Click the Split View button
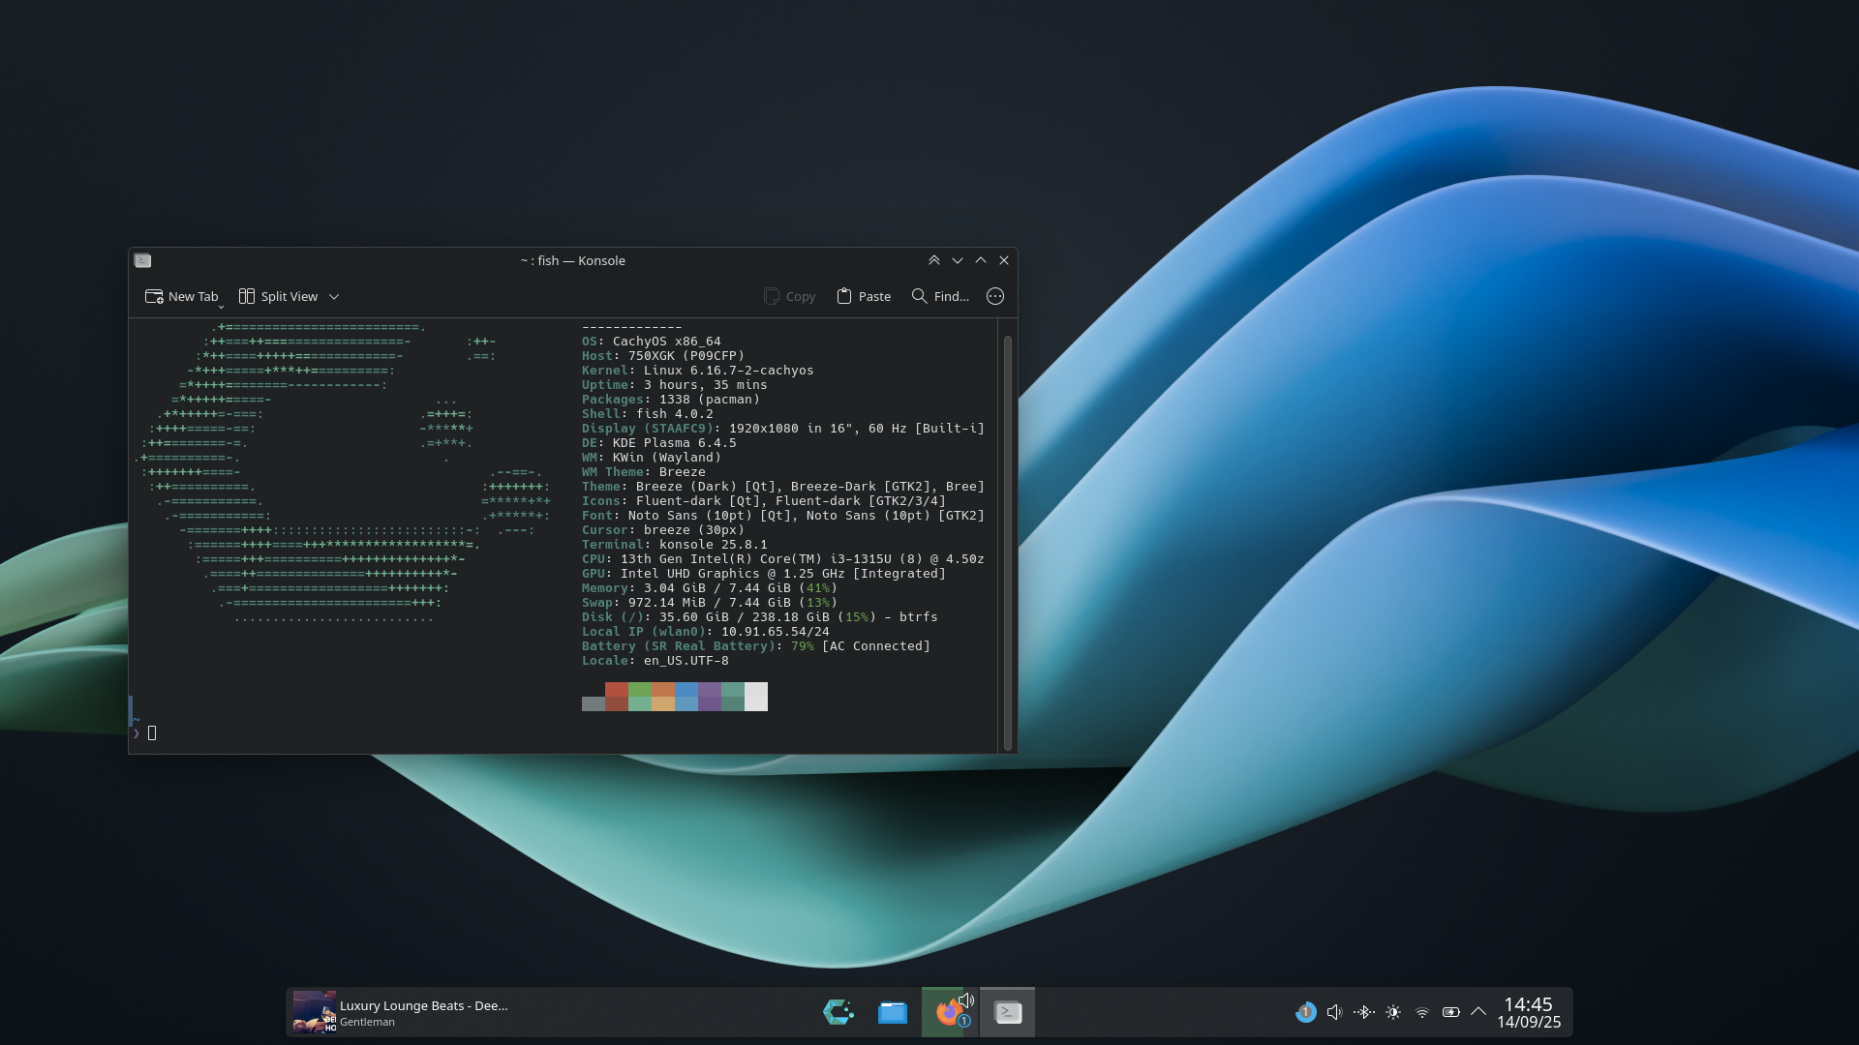The image size is (1859, 1045). coord(279,296)
